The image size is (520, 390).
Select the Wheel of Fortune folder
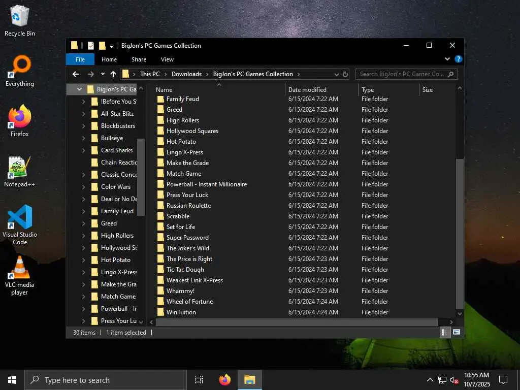tap(190, 302)
